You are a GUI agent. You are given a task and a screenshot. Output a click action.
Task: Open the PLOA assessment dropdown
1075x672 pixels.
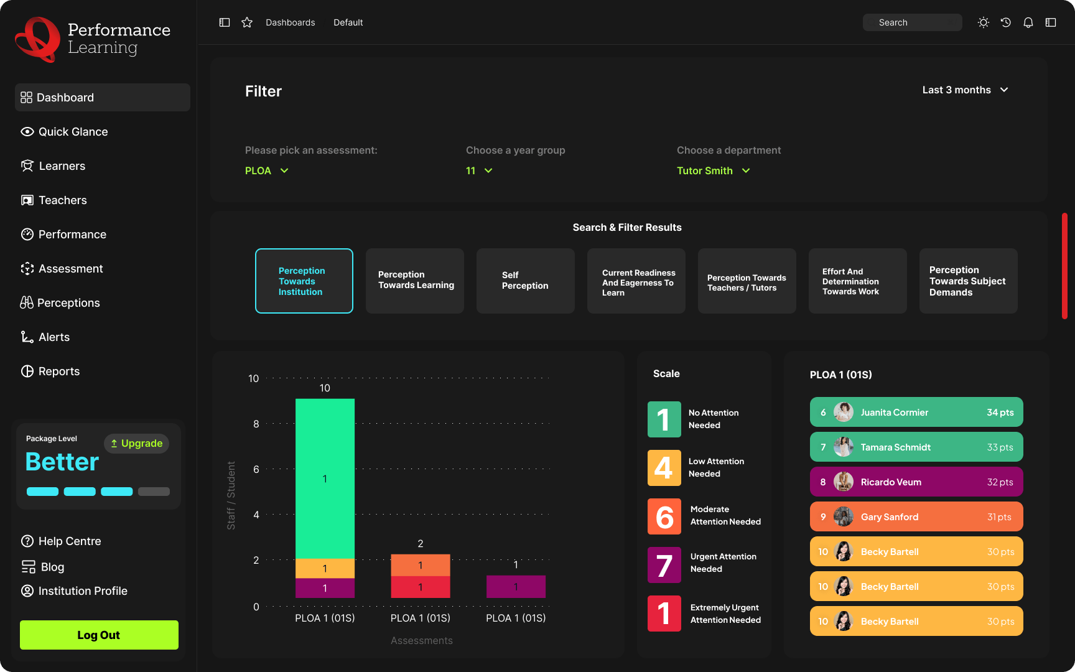click(267, 171)
